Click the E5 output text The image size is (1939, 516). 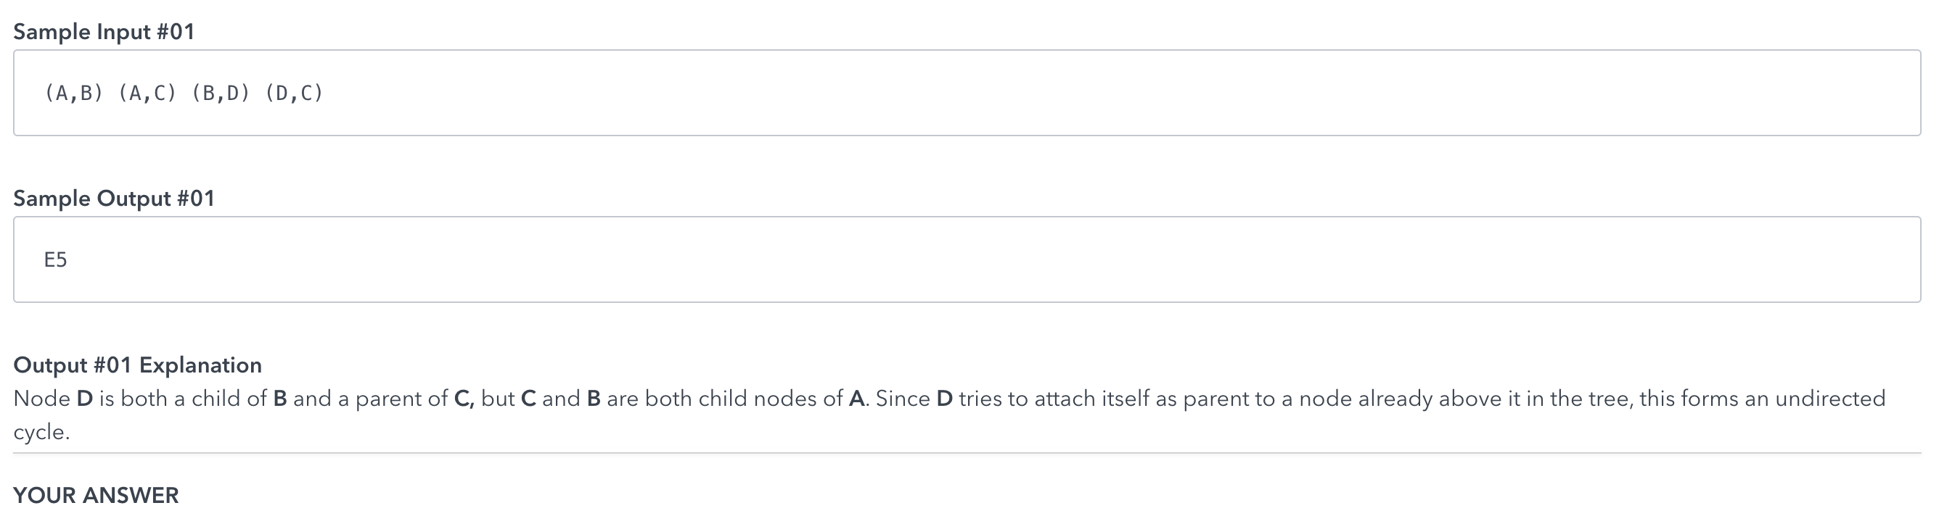click(x=56, y=260)
